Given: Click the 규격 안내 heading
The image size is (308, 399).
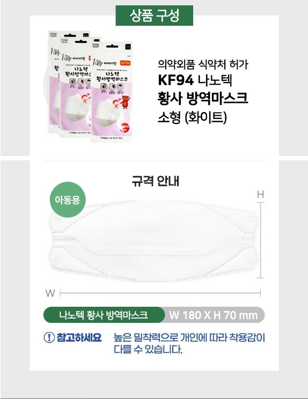Looking at the screenshot, I should click(156, 181).
